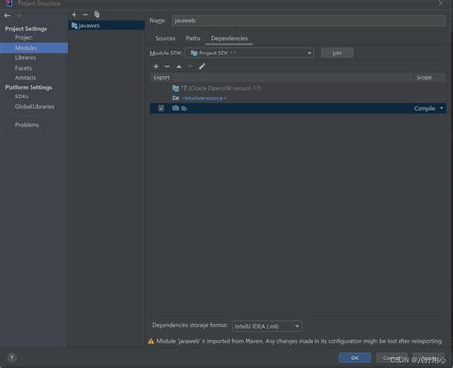
Task: Remove the selected module with minus icon
Action: point(85,15)
